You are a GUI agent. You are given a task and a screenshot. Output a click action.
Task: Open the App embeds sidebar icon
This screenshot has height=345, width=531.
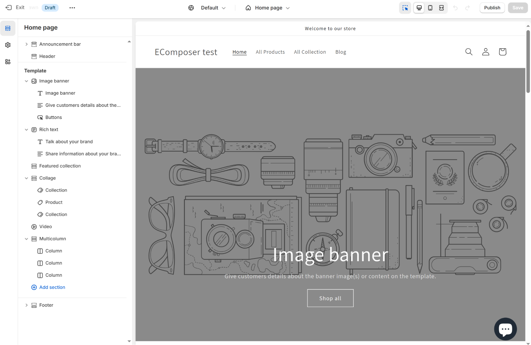coord(8,62)
